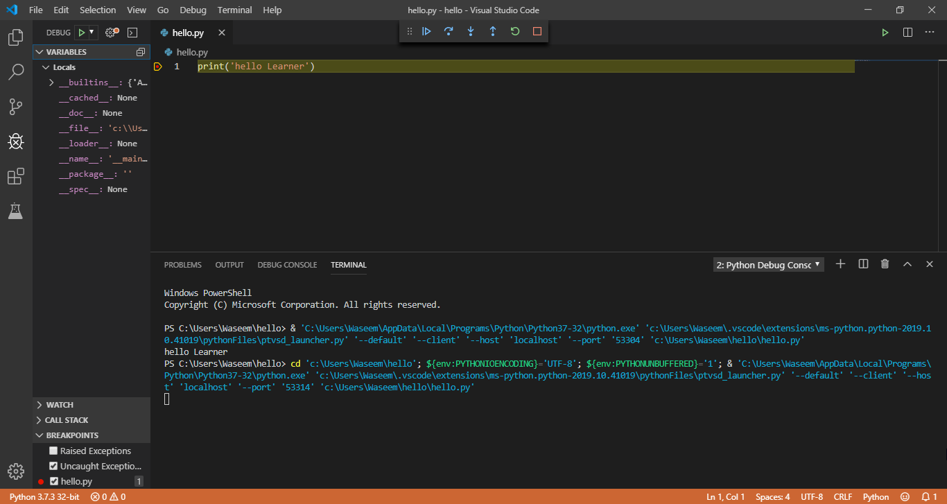947x504 pixels.
Task: Open the Debug menu
Action: pyautogui.click(x=193, y=10)
